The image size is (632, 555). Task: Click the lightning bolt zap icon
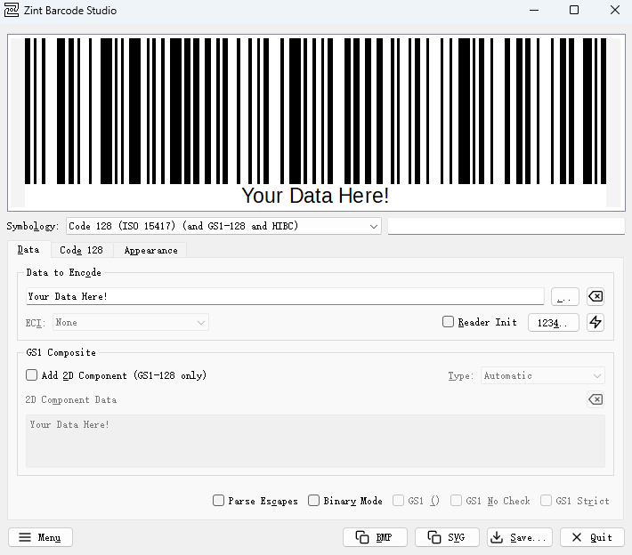pyautogui.click(x=596, y=322)
